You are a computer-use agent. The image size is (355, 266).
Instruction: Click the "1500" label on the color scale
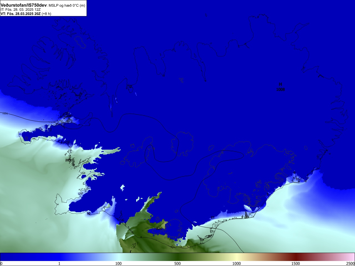[296, 264]
